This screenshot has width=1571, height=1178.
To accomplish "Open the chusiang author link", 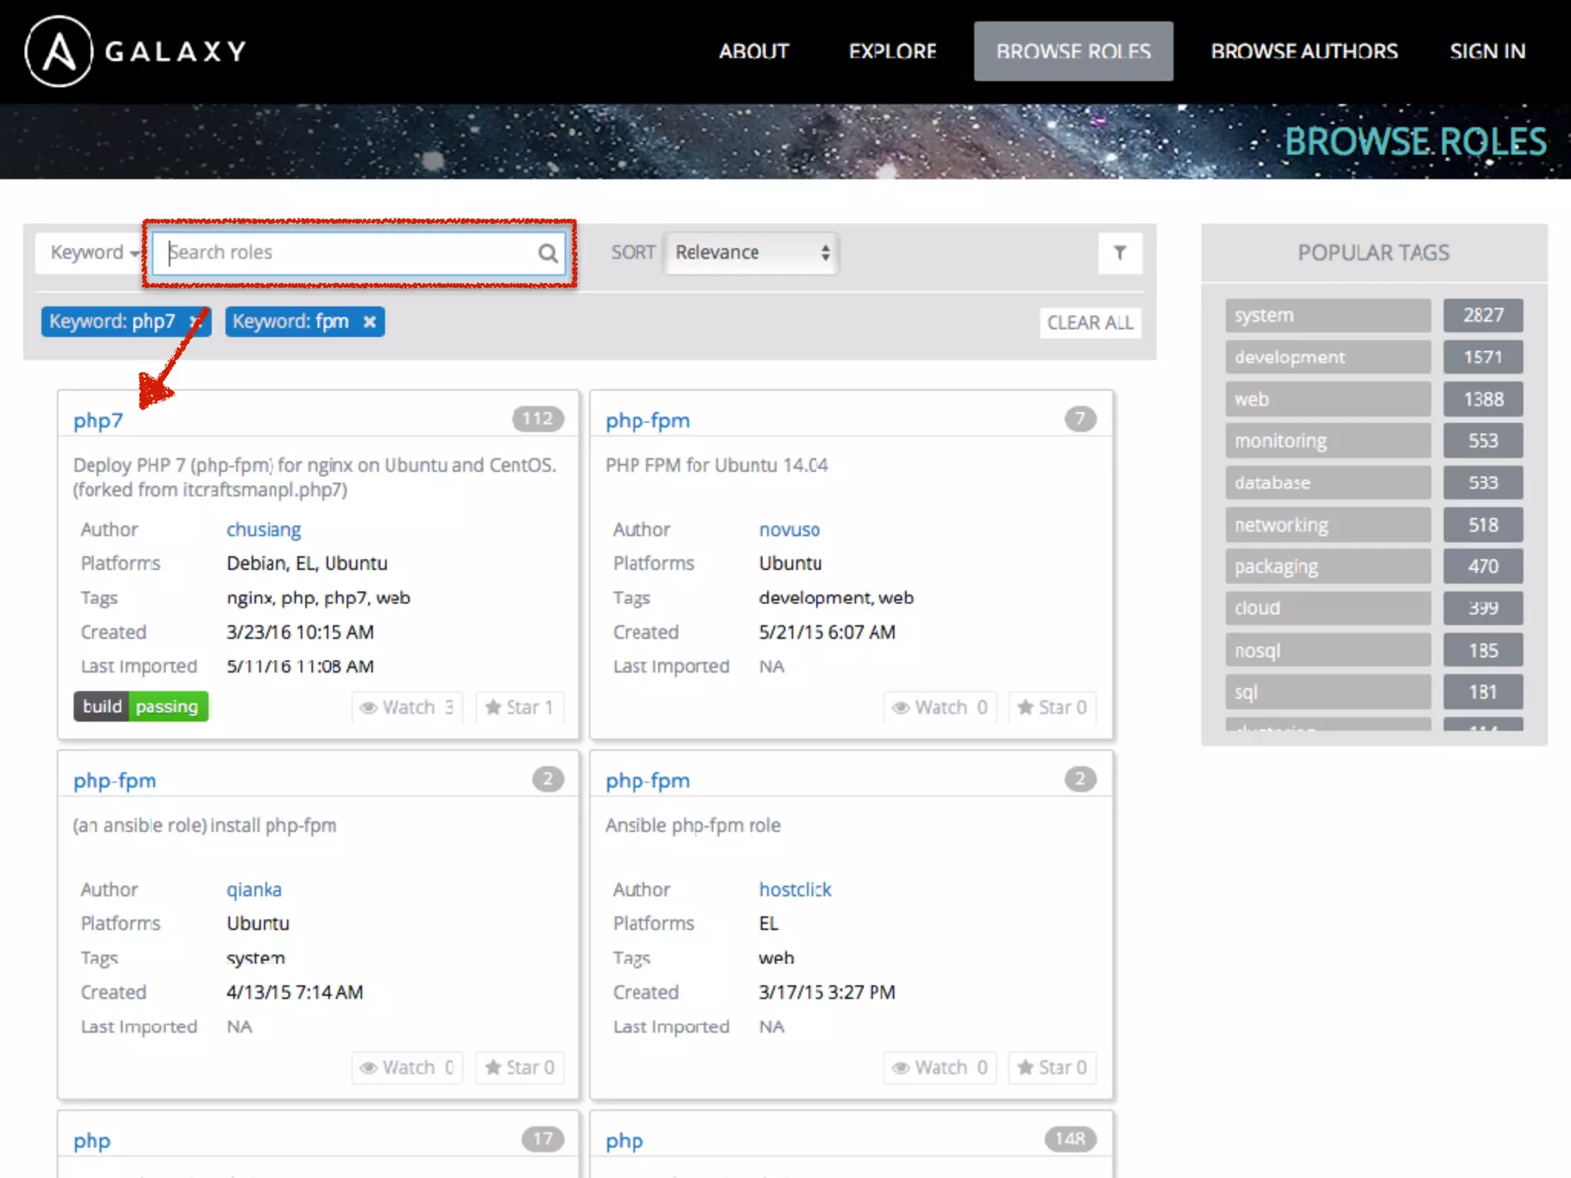I will (x=263, y=530).
